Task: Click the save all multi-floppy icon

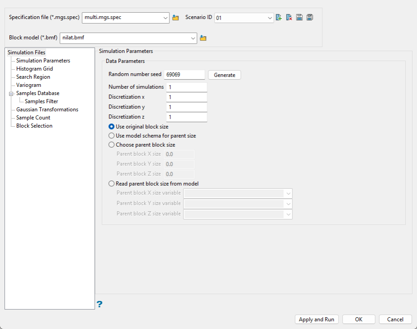Action: point(310,18)
